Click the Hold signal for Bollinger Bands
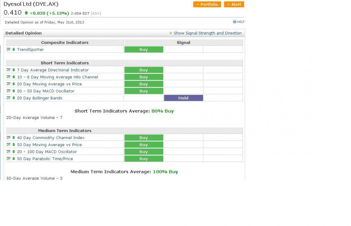 pyautogui.click(x=183, y=98)
